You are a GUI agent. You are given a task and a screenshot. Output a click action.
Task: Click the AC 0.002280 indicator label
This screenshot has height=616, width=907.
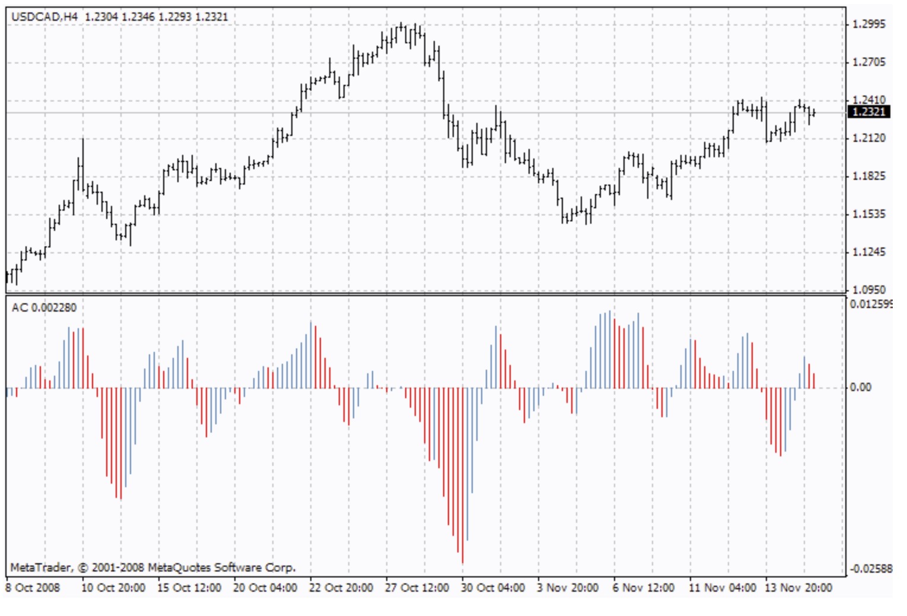coord(44,307)
